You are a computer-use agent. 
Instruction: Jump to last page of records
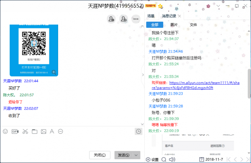tap(248, 159)
